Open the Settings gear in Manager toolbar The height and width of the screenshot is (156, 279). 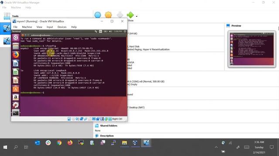[109, 15]
